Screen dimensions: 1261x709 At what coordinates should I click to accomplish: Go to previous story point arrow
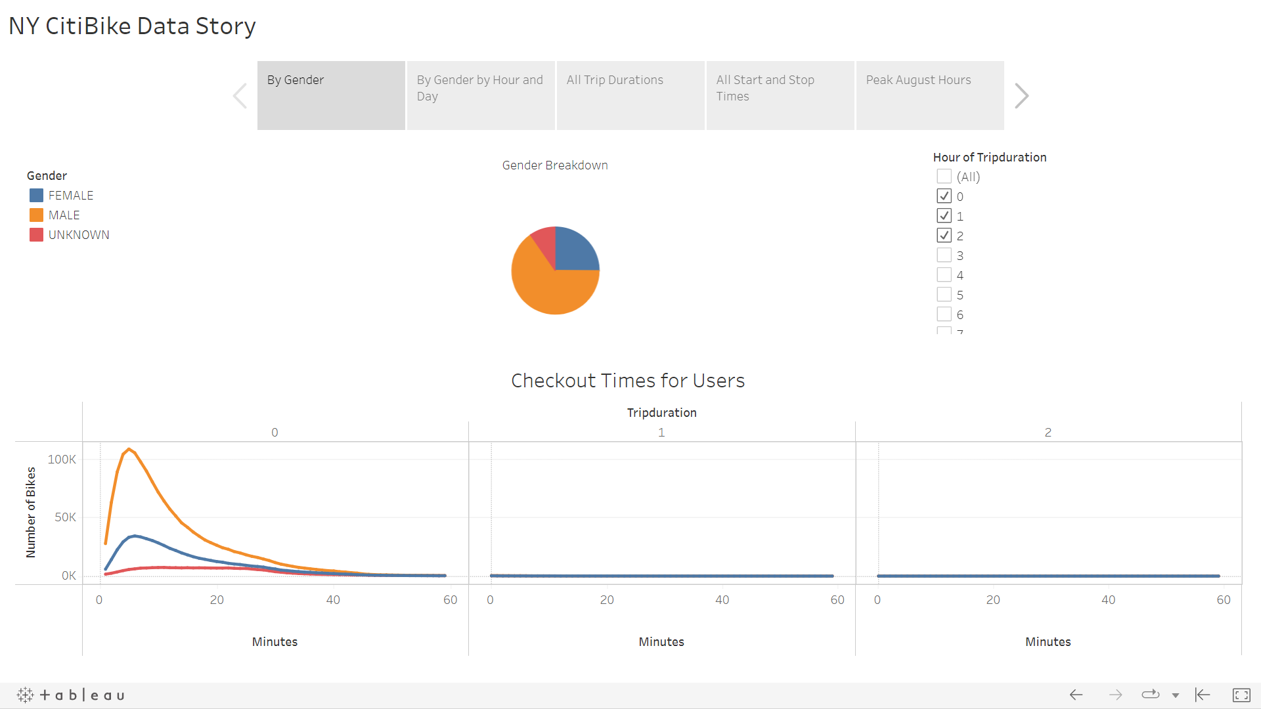[240, 96]
